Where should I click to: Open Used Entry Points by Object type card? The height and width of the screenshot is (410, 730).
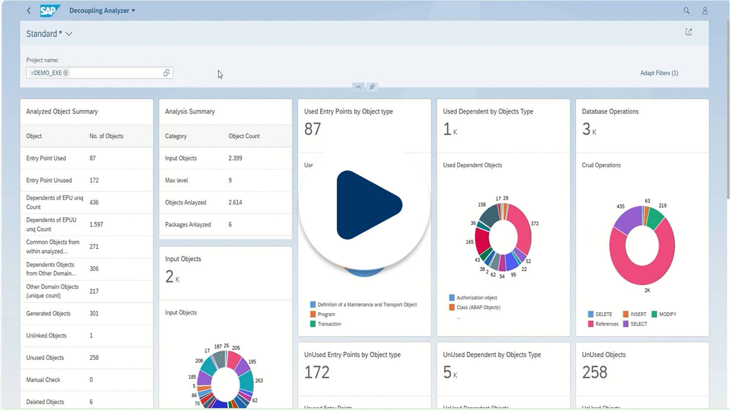365,125
